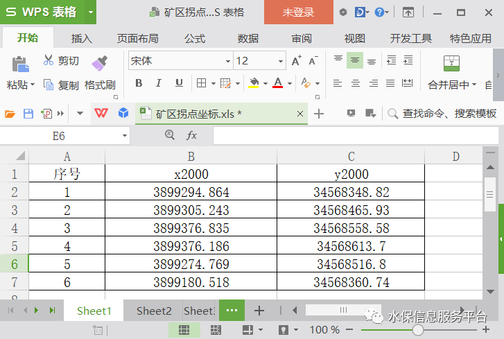
Task: Click the formula bar input field
Action: click(x=356, y=136)
